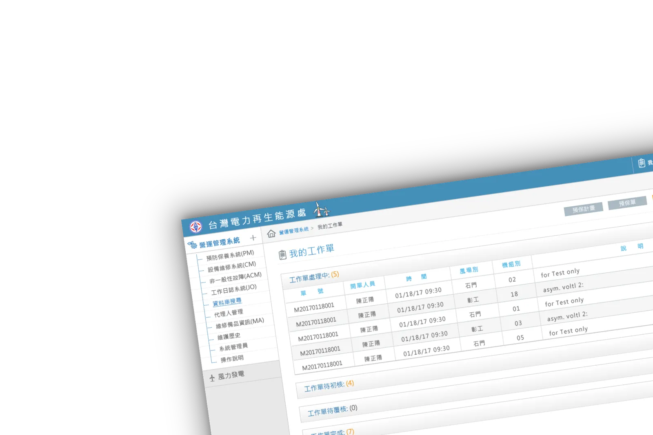653x435 pixels.
Task: Click the clipboard icon beside 我的工作單 title
Action: [282, 255]
